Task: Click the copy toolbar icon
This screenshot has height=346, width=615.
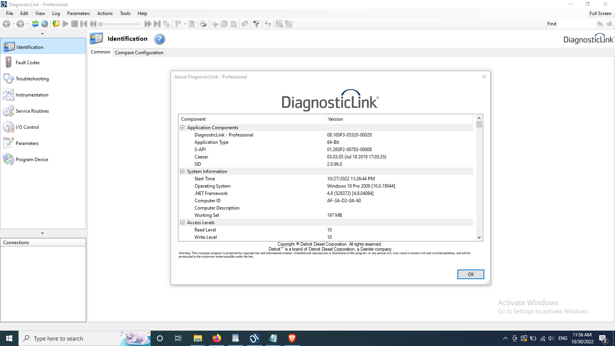Action: click(x=224, y=24)
